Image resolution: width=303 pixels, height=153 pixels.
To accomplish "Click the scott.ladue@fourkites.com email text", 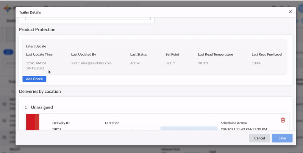I will click(91, 63).
